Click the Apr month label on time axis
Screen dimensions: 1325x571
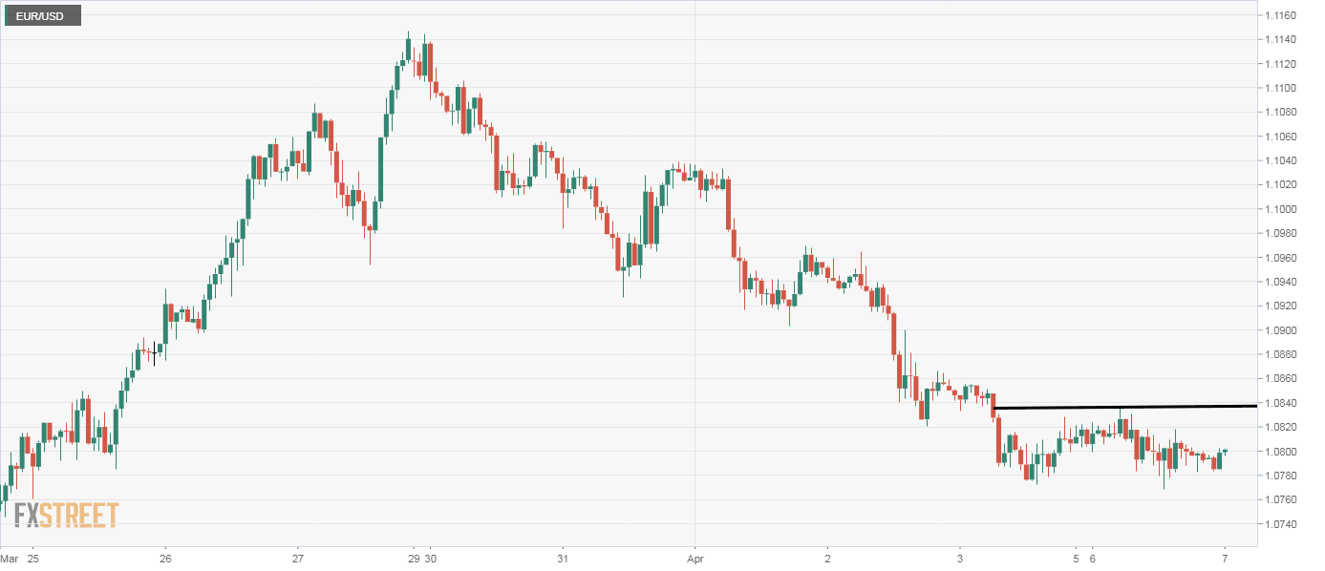coord(695,559)
